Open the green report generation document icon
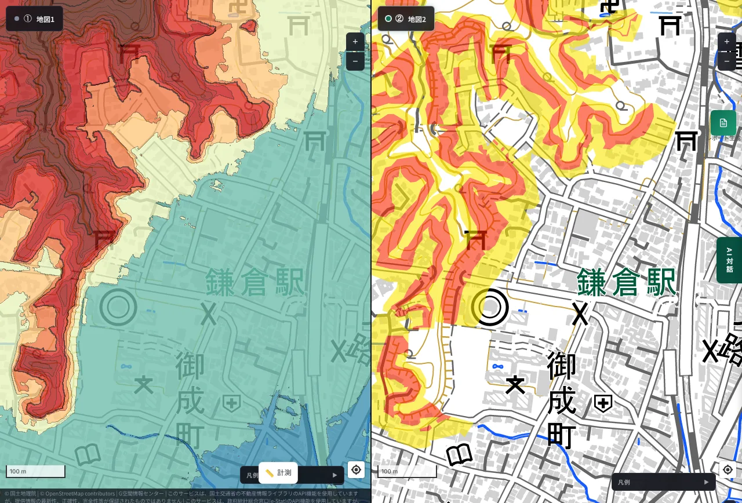This screenshot has height=503, width=742. [x=723, y=123]
